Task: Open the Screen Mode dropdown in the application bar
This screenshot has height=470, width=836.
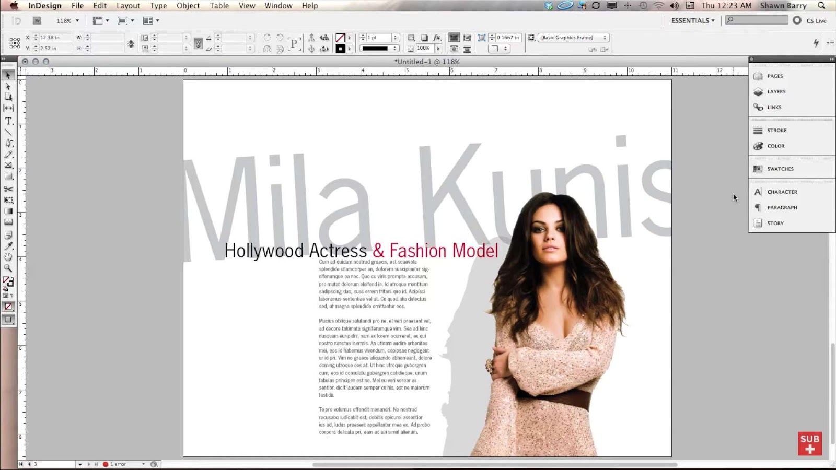Action: [x=126, y=21]
